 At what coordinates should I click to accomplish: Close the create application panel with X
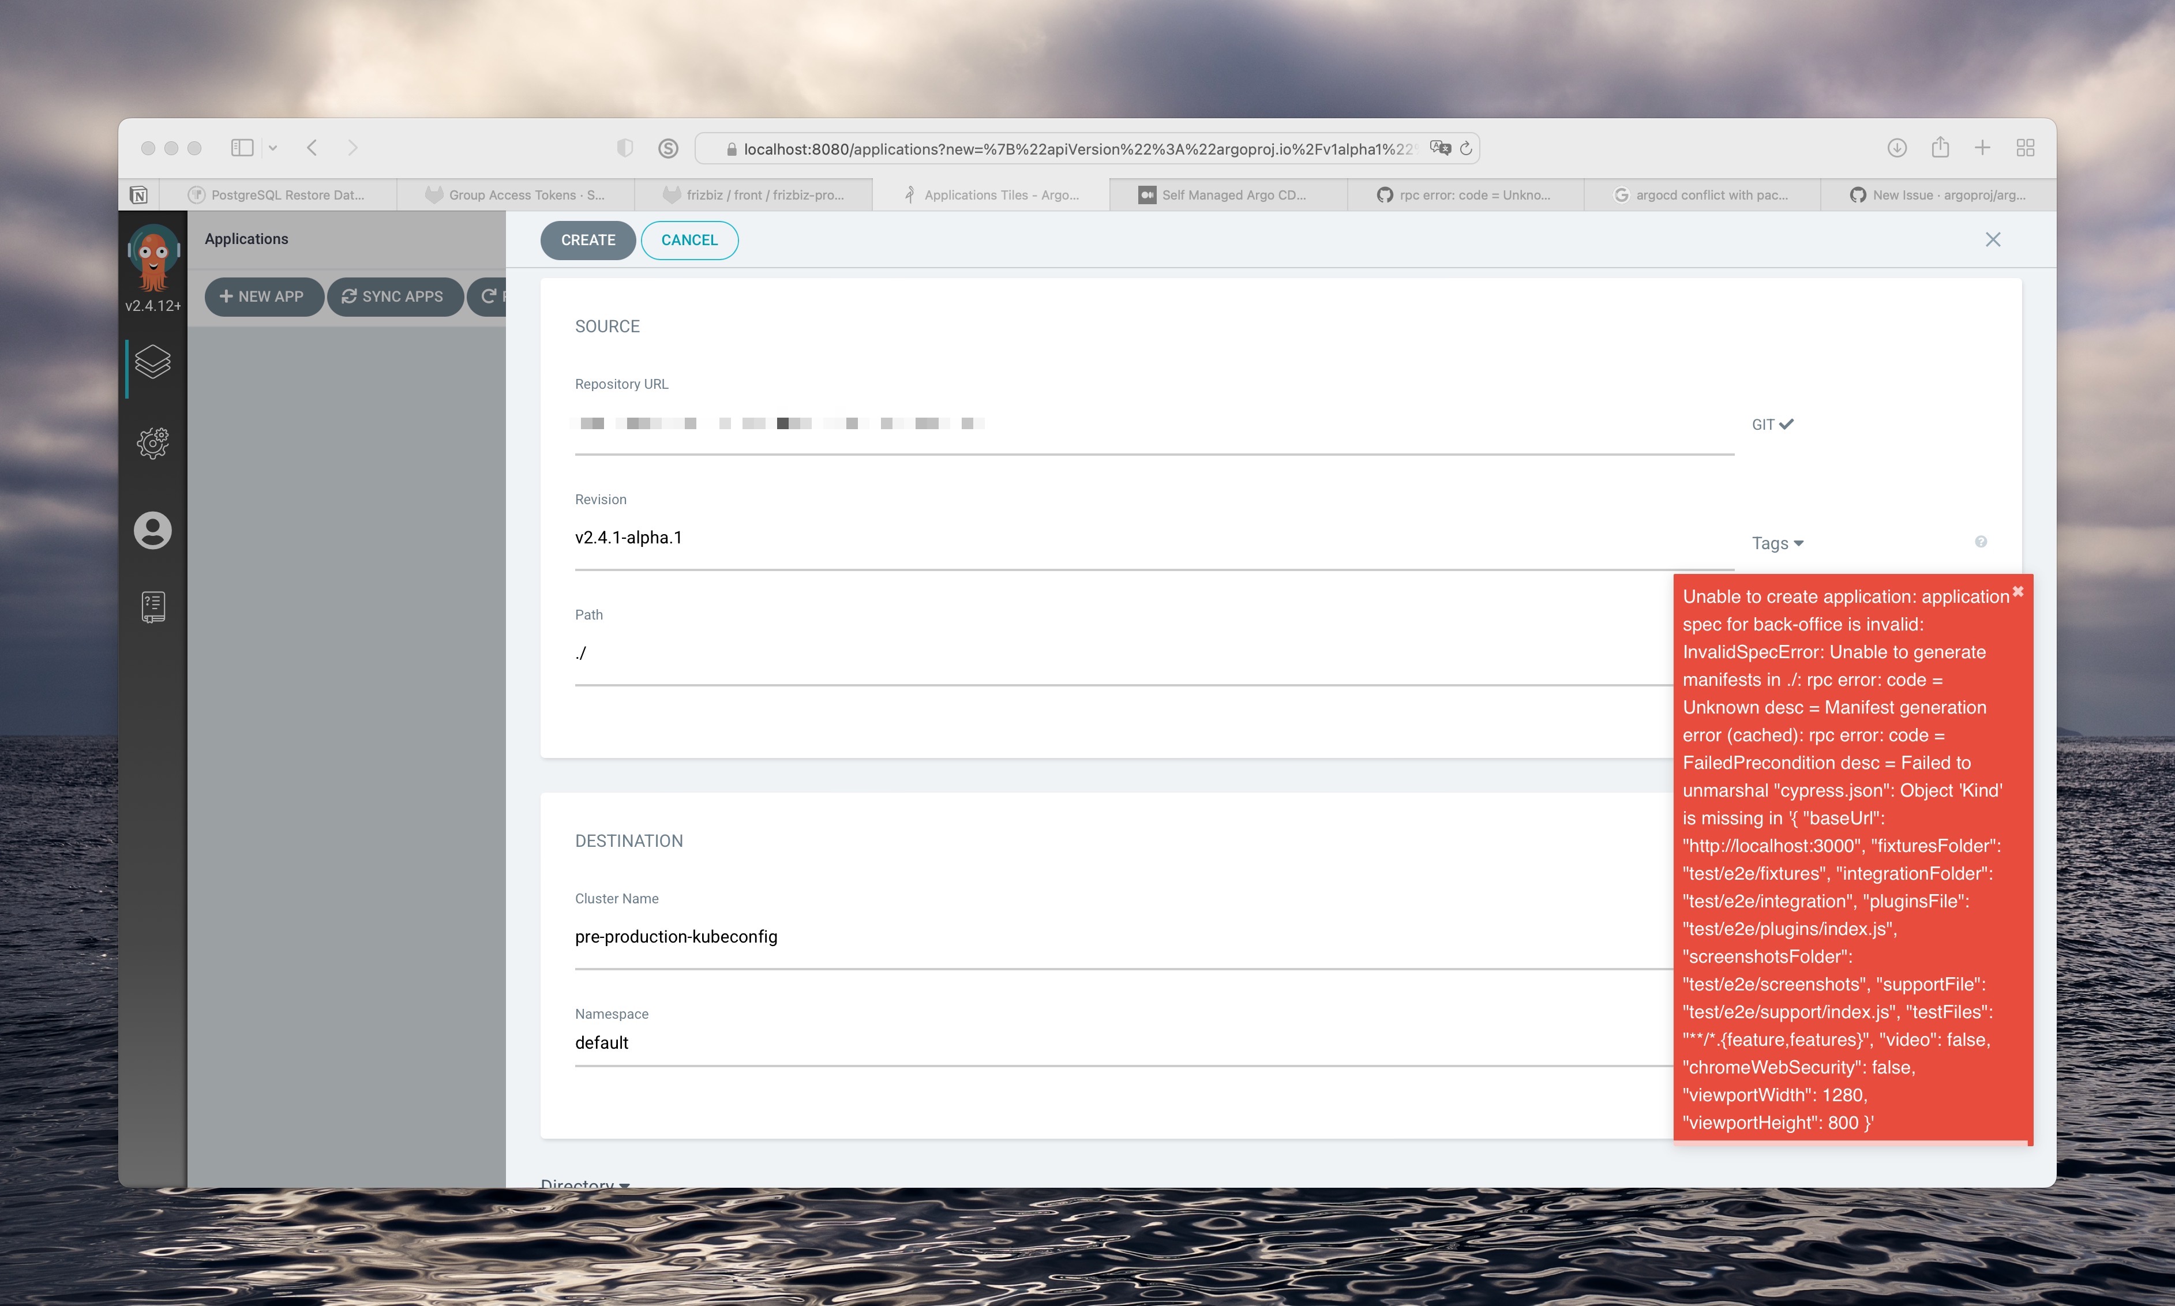1993,239
